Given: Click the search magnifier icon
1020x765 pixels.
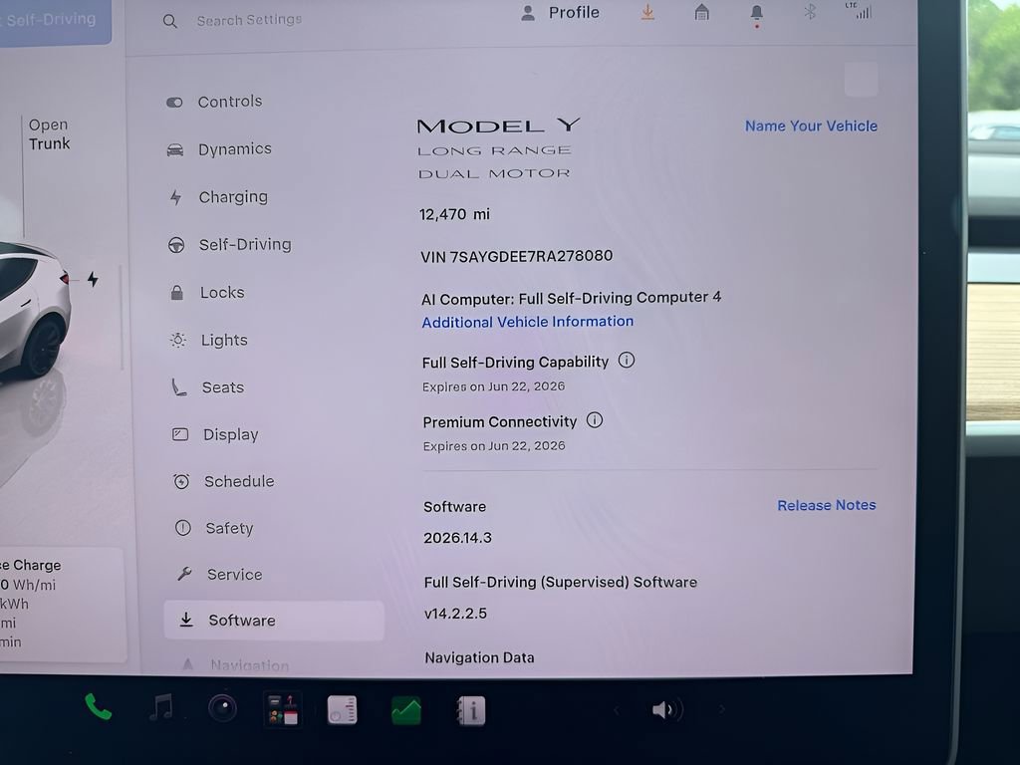Looking at the screenshot, I should [x=169, y=22].
